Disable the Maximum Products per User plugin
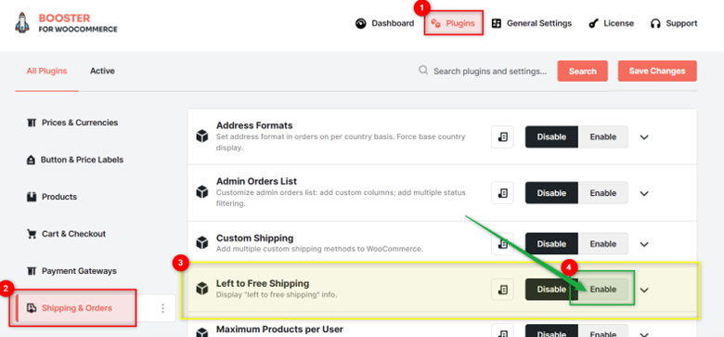This screenshot has width=724, height=337. coord(551,331)
